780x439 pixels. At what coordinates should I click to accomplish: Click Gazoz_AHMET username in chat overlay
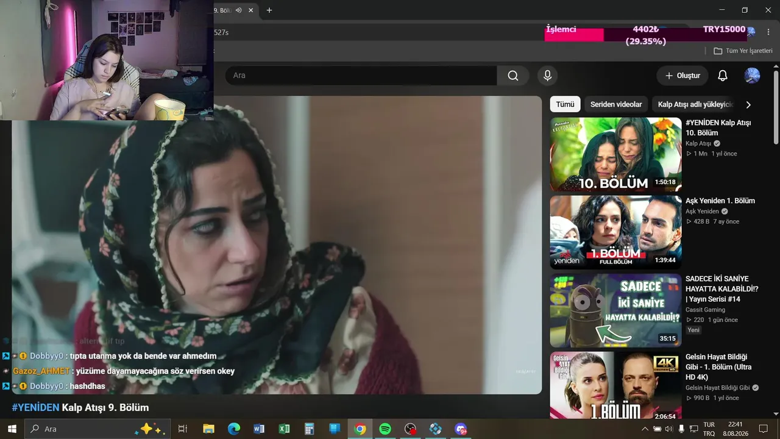41,371
